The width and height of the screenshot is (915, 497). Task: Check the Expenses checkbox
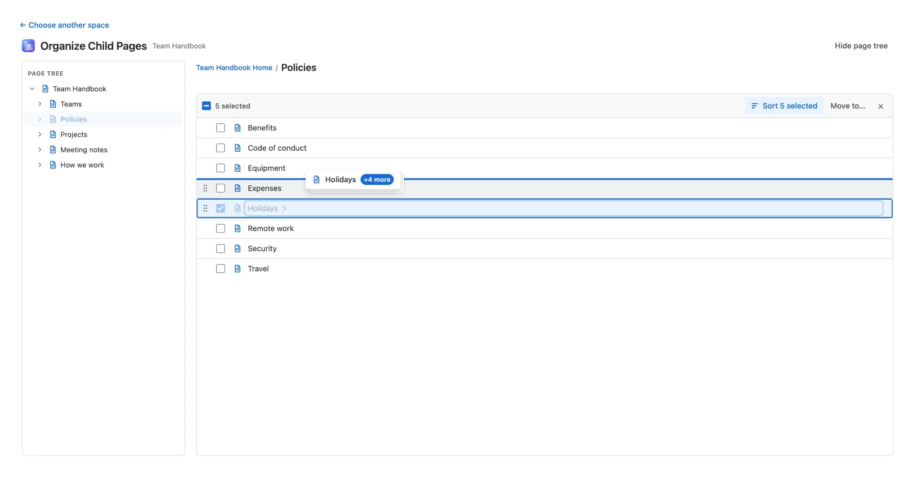[221, 188]
